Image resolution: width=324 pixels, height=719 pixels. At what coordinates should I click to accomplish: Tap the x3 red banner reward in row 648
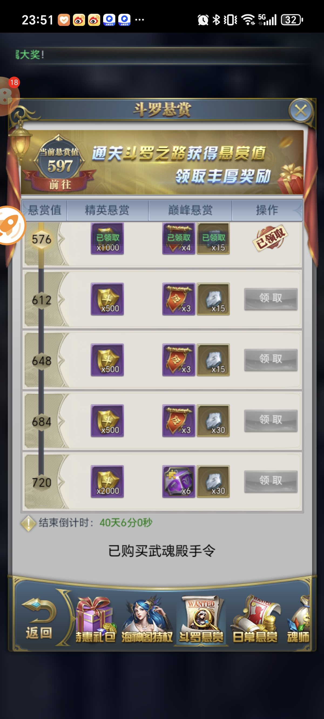[179, 360]
